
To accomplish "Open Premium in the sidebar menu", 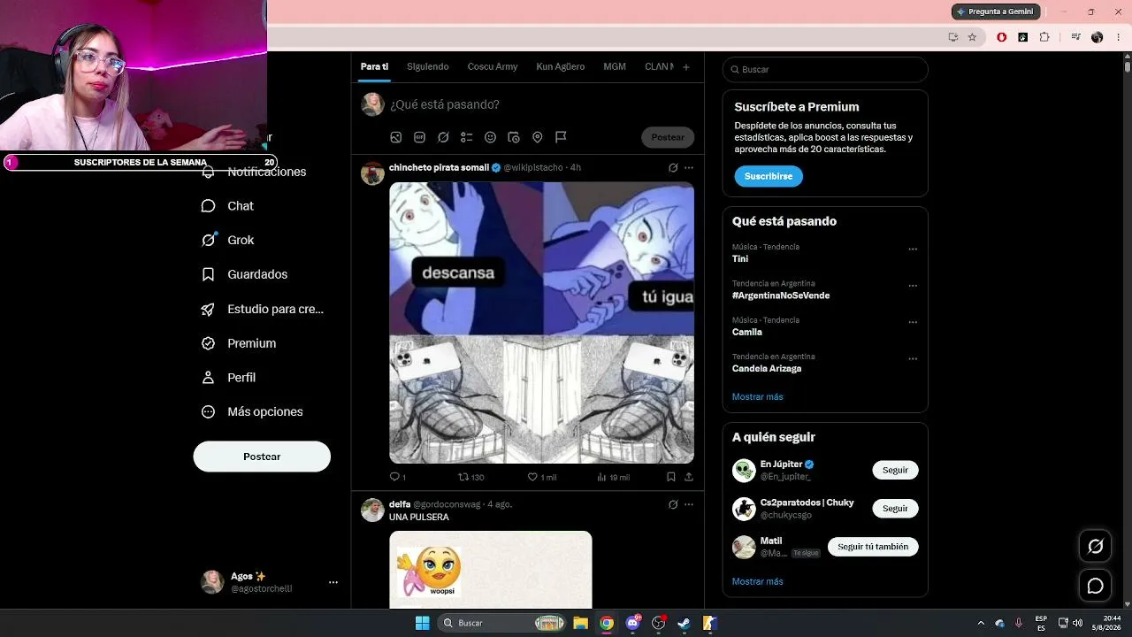I will tap(240, 343).
